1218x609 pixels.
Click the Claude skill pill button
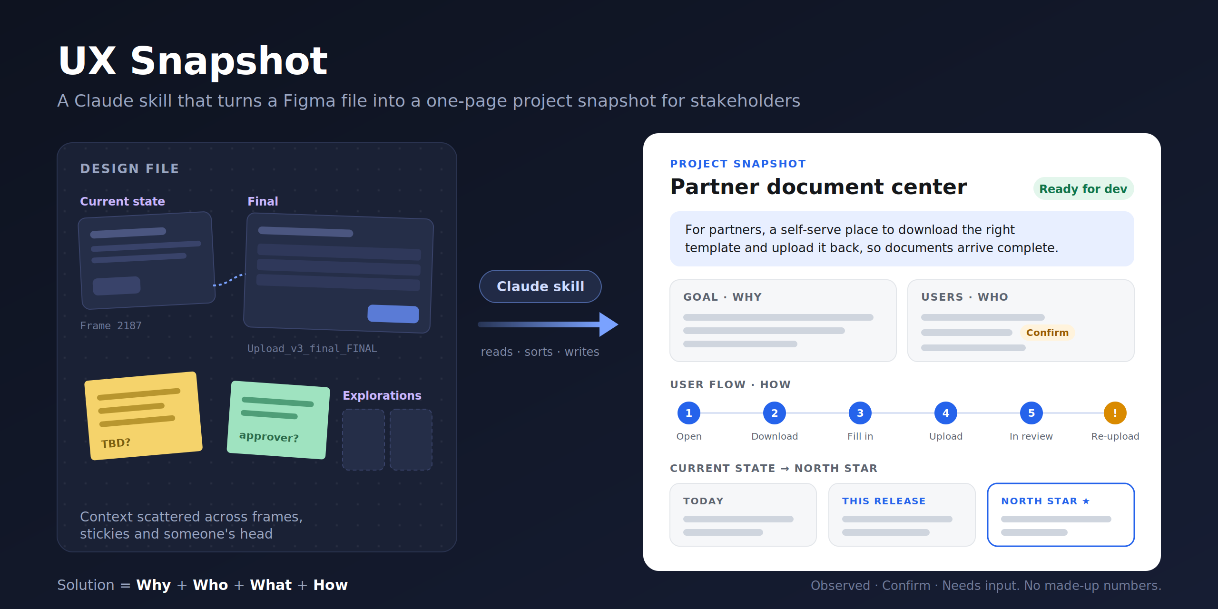click(x=540, y=286)
